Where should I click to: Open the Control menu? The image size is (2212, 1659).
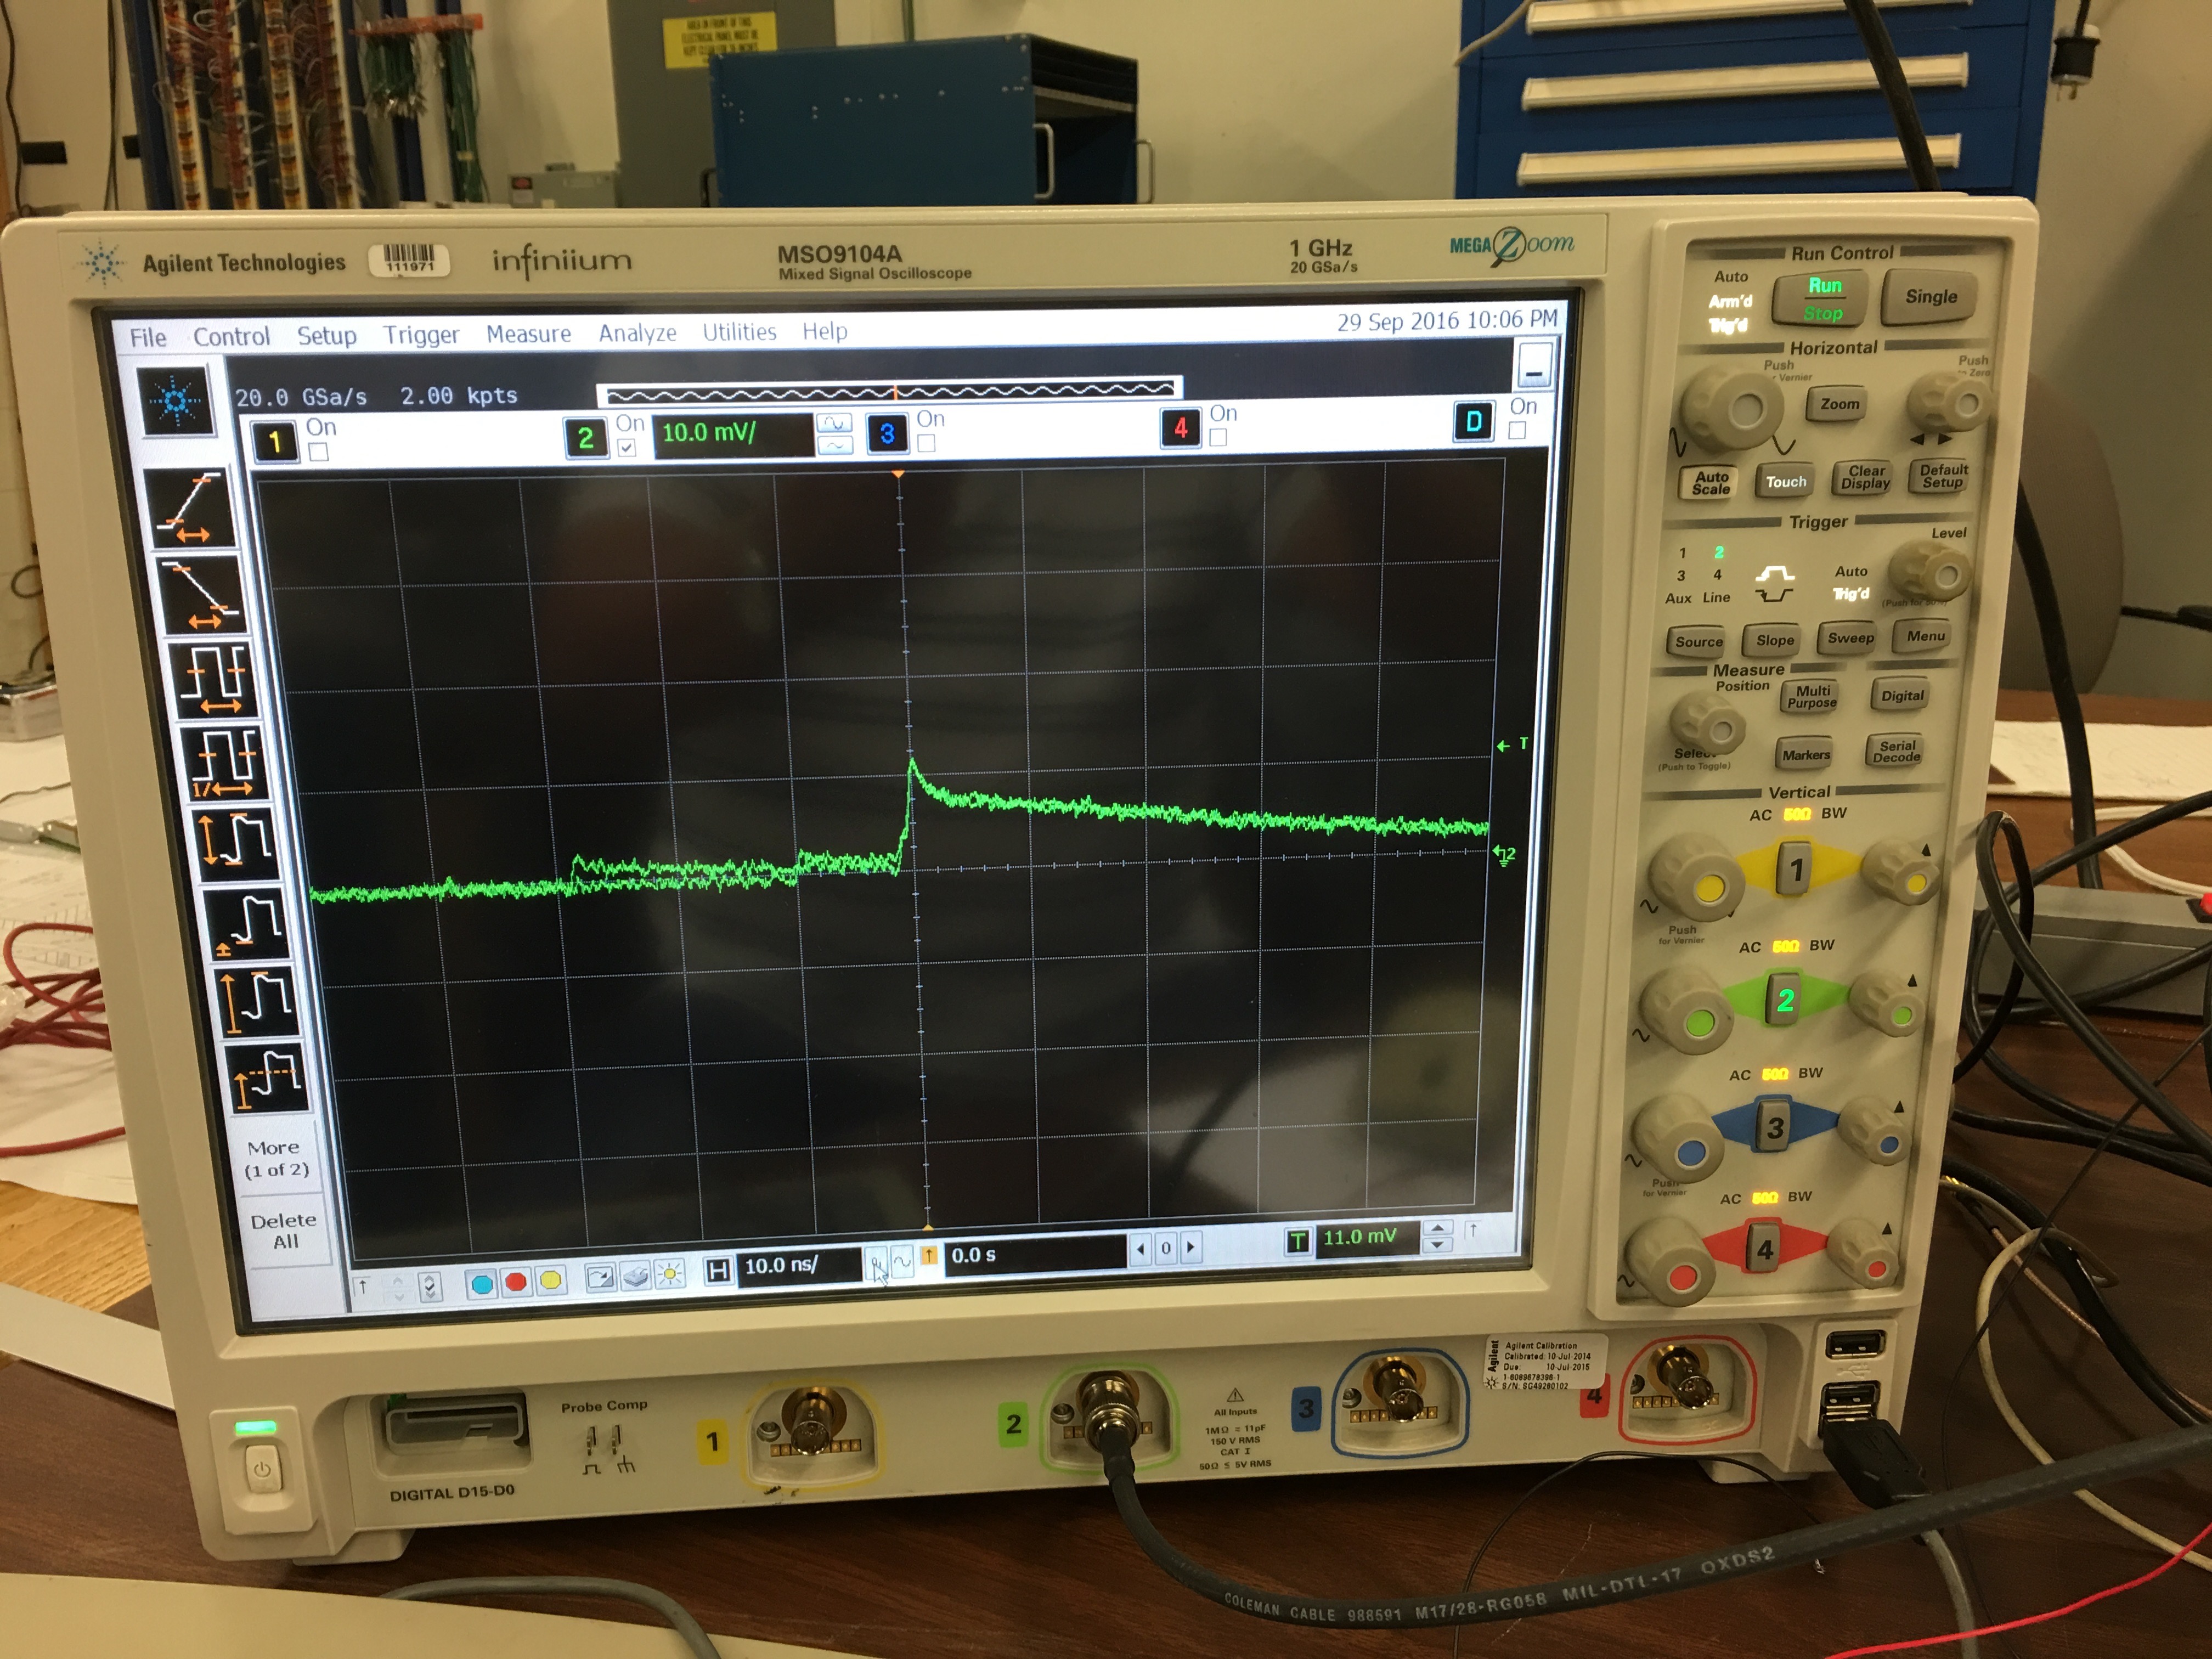tap(231, 336)
